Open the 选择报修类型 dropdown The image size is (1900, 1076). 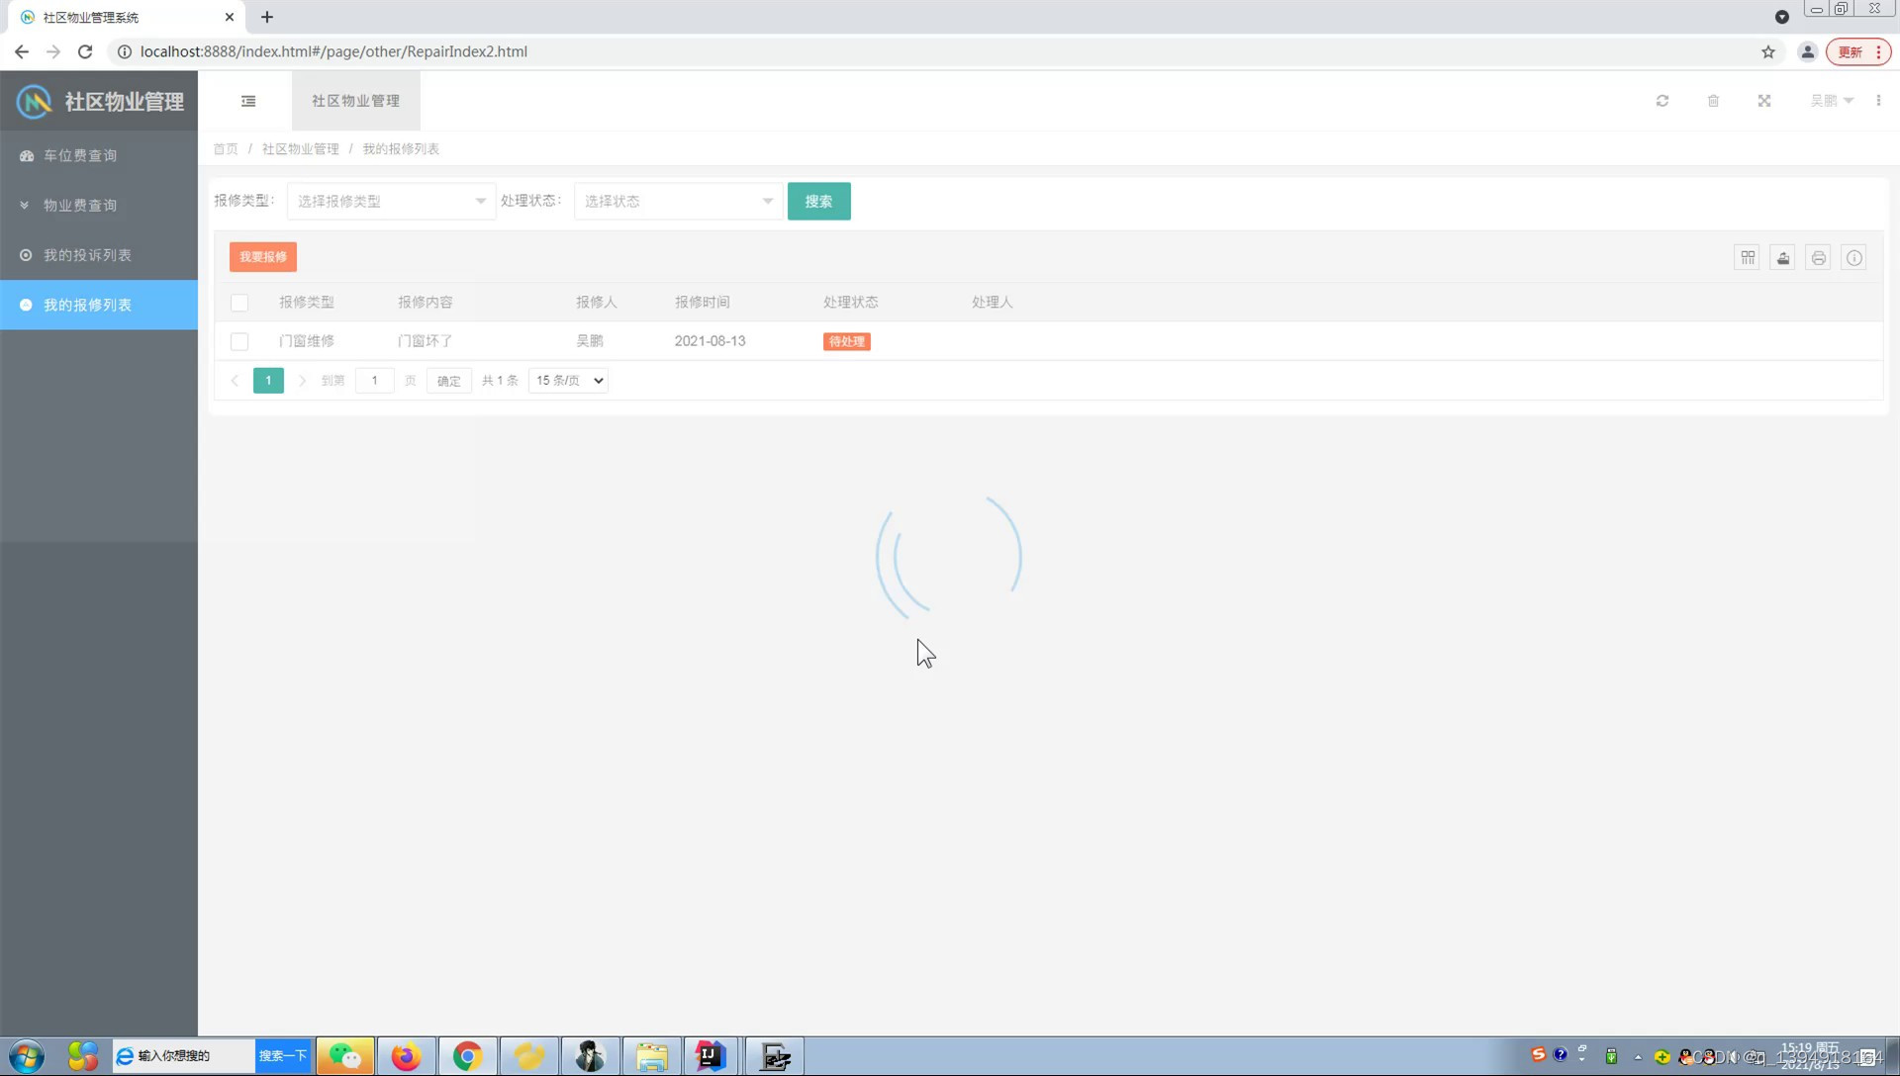pos(391,201)
